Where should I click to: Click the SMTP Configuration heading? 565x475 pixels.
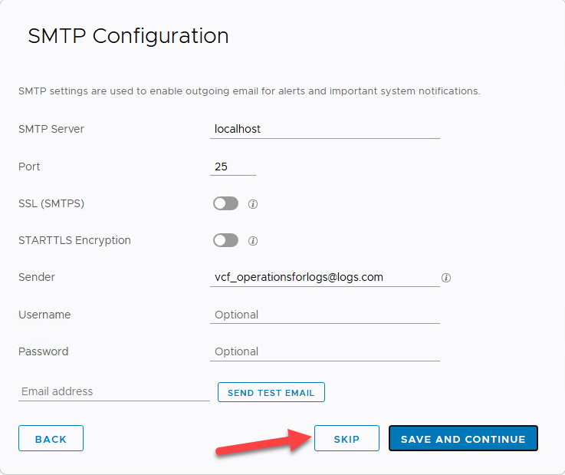coord(128,36)
